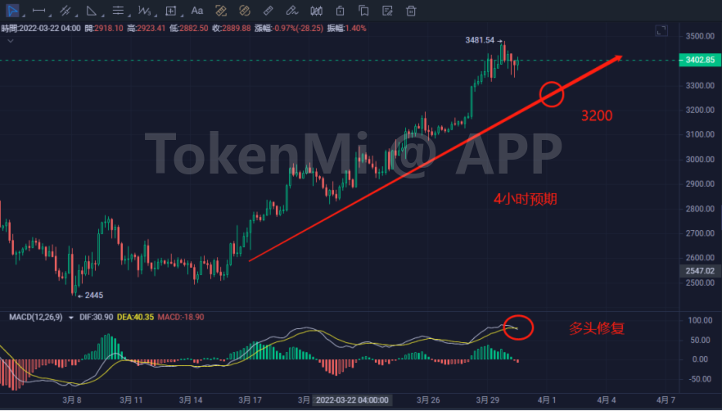Lock drawings with the padlock icon
Screen dimensions: 722x411
pos(340,10)
